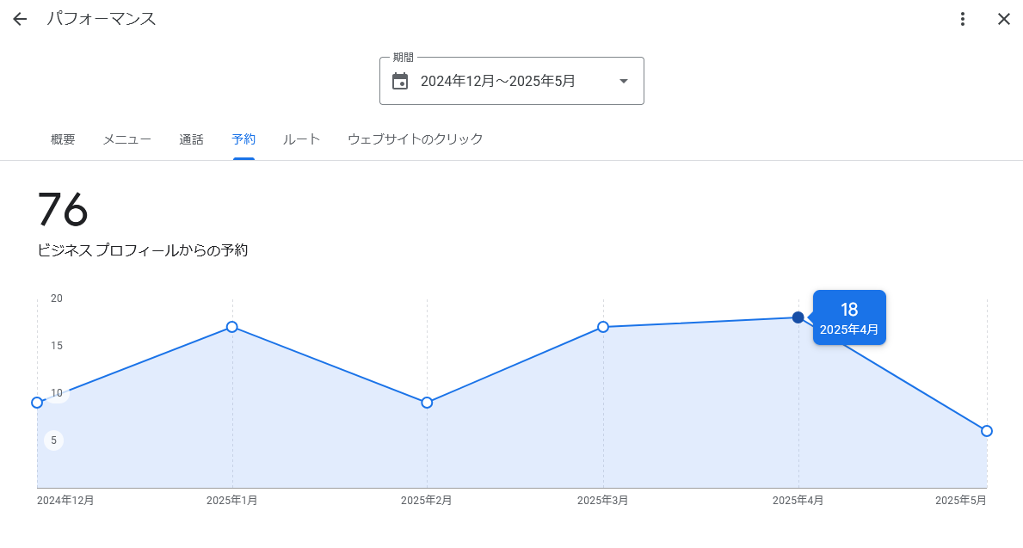The image size is (1023, 548).
Task: Click the 2025年2月 chart data point
Action: pyautogui.click(x=427, y=403)
